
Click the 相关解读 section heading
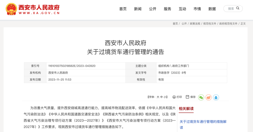pos(186,108)
